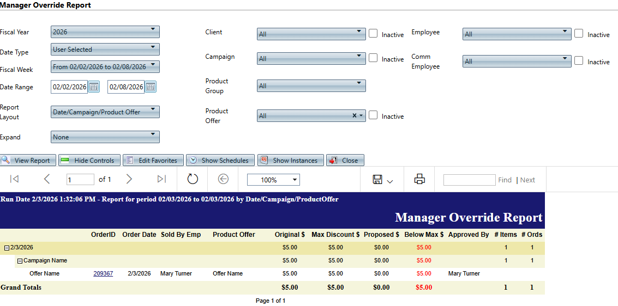
Task: Print the report using printer icon
Action: 419,179
